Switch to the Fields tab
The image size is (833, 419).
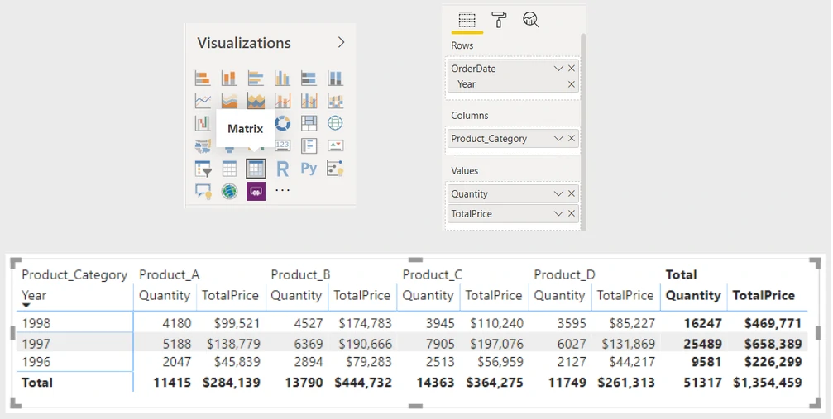click(x=467, y=20)
